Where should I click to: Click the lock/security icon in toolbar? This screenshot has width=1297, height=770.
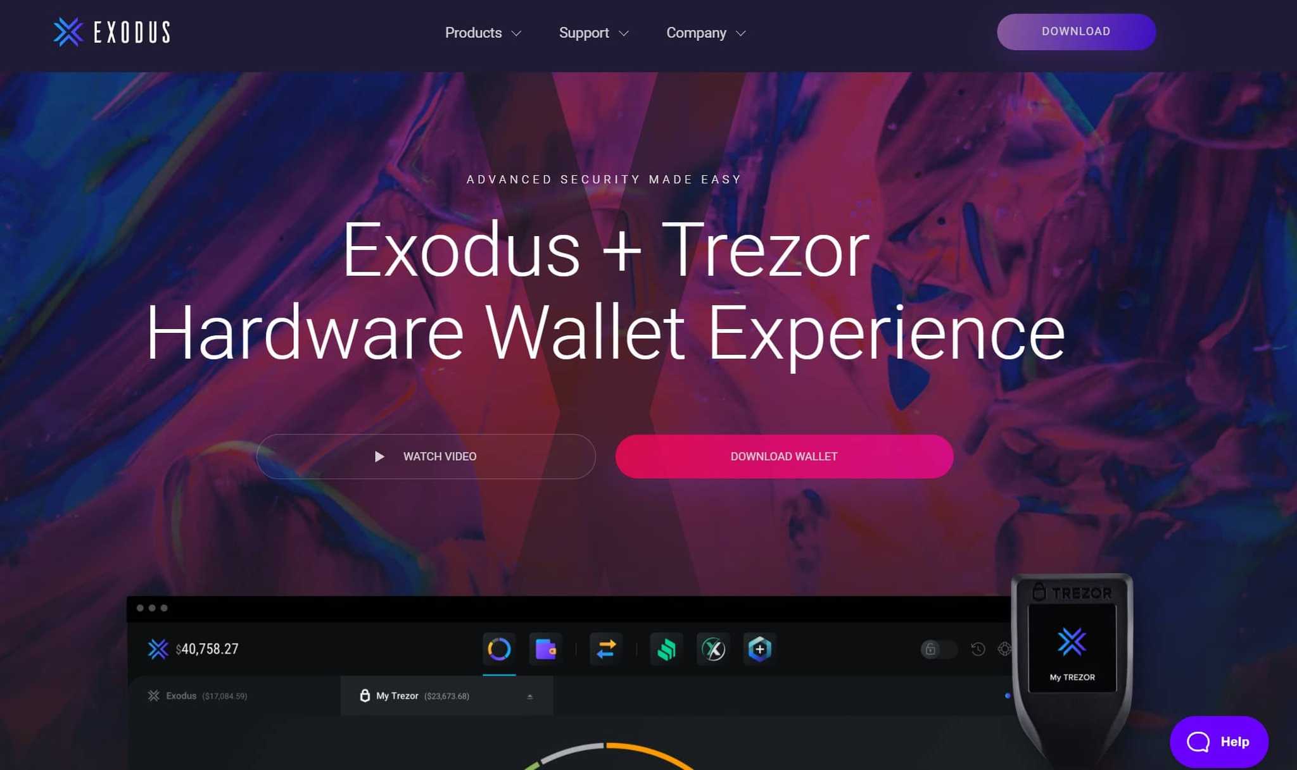point(930,648)
